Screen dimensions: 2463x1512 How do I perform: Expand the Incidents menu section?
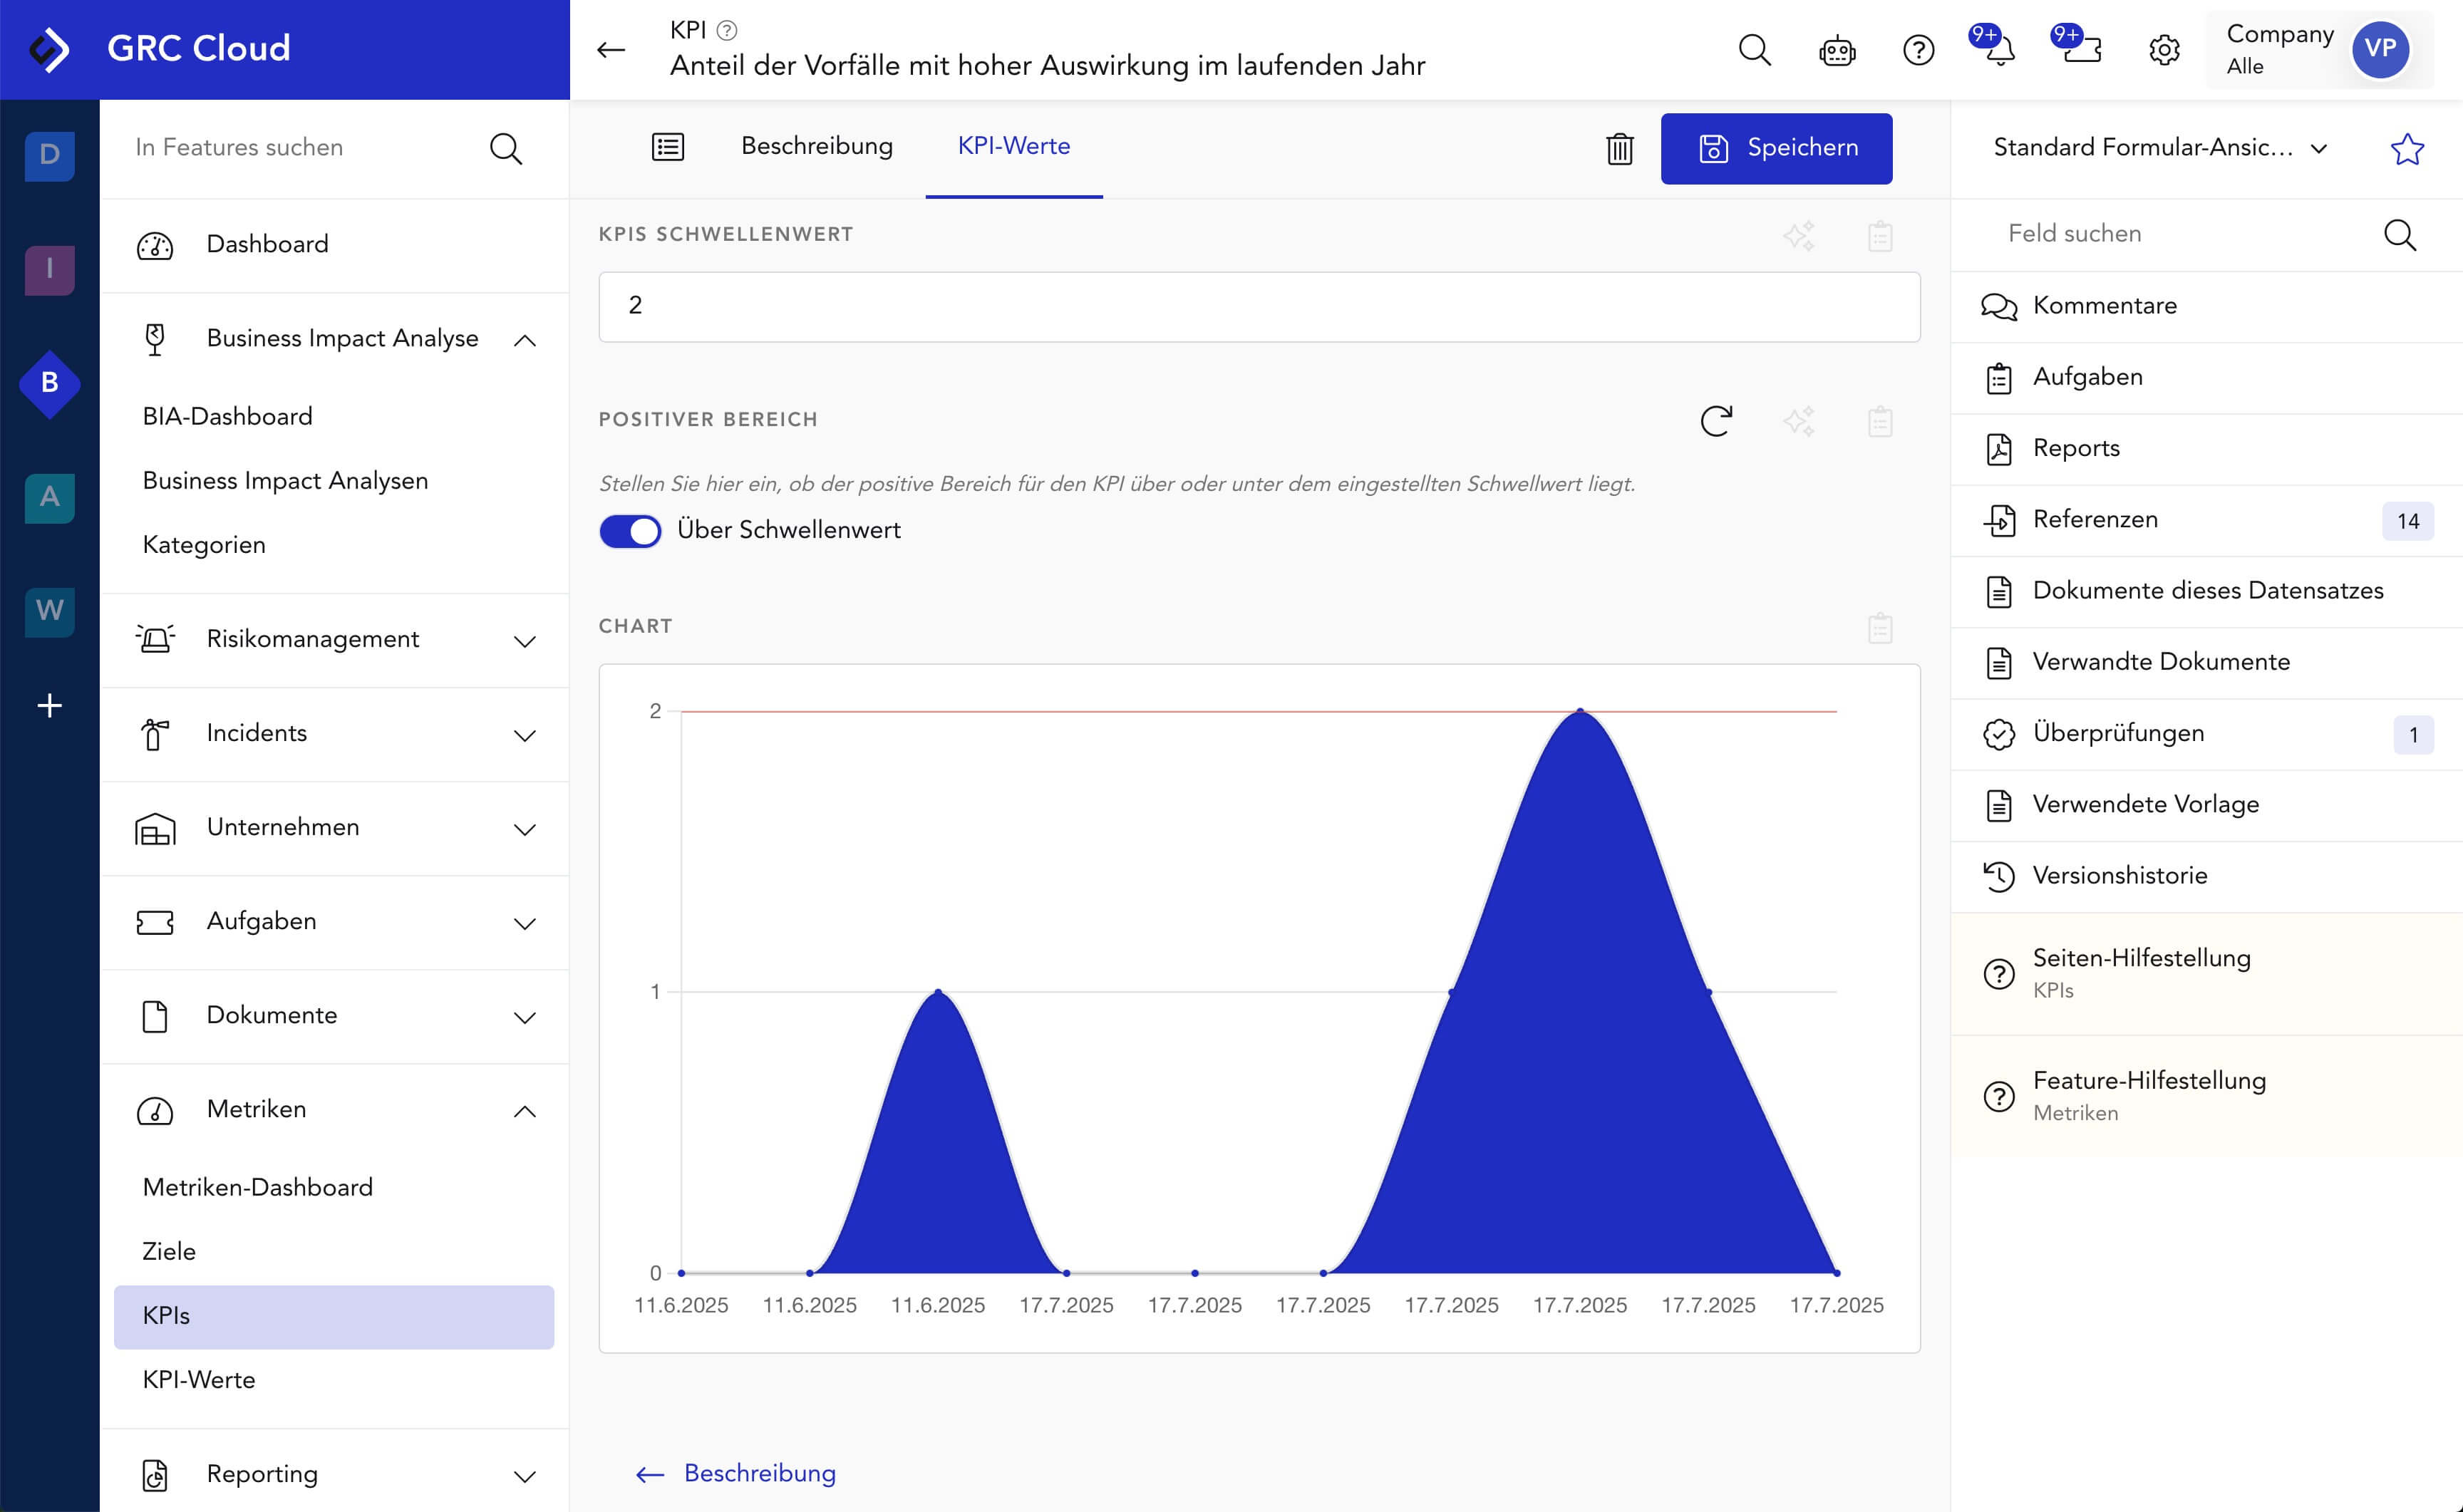[x=524, y=734]
